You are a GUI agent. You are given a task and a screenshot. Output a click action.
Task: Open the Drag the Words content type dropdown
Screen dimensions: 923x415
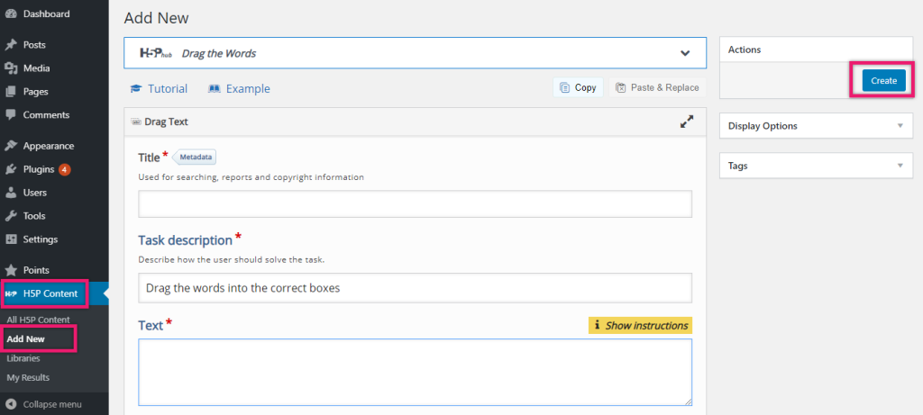click(x=684, y=53)
